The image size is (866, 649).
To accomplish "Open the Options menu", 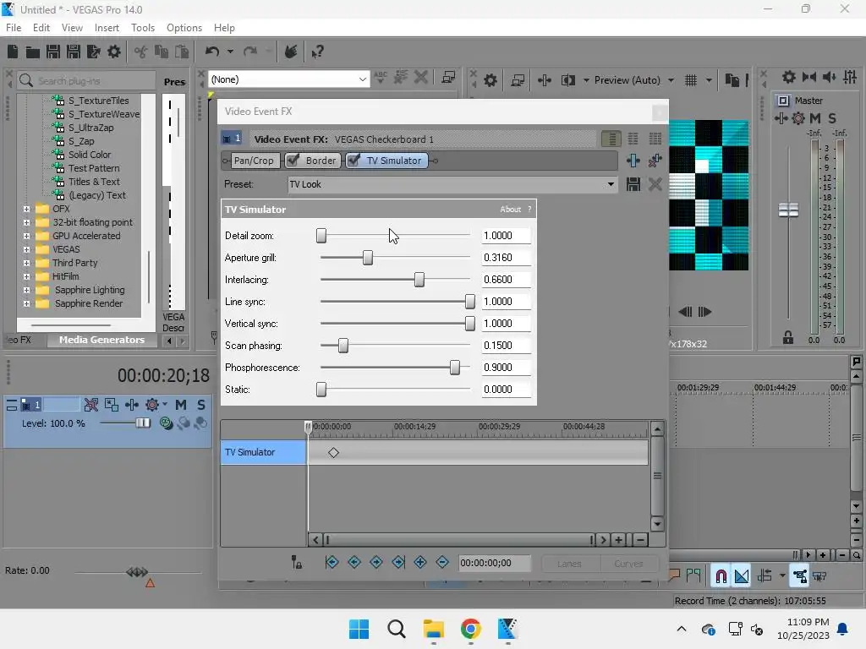I will click(x=184, y=28).
